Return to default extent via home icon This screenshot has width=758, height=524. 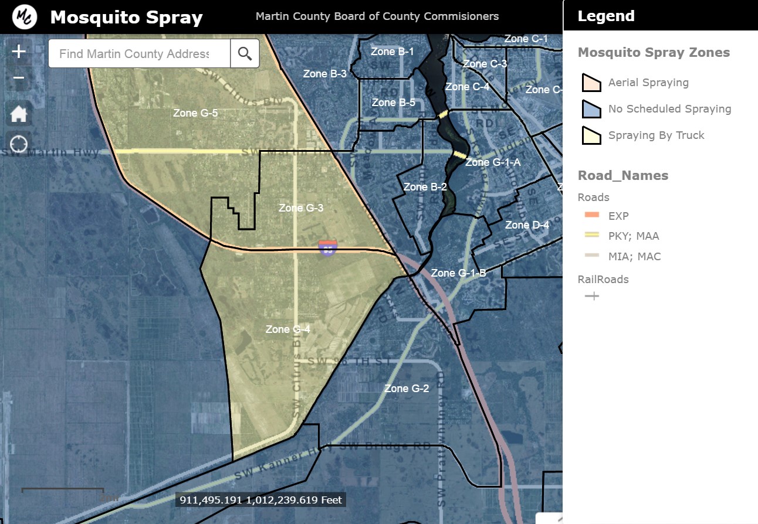pos(19,114)
